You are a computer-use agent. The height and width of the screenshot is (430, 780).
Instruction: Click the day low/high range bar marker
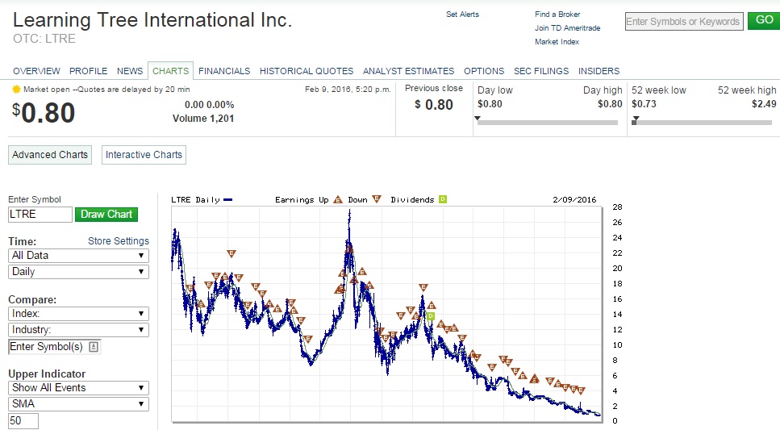click(478, 119)
